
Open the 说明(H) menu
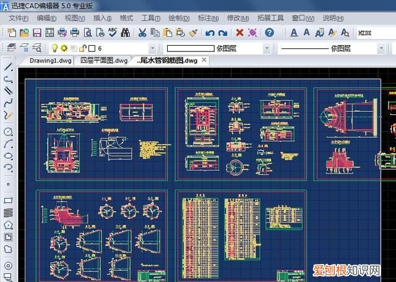[x=333, y=18]
